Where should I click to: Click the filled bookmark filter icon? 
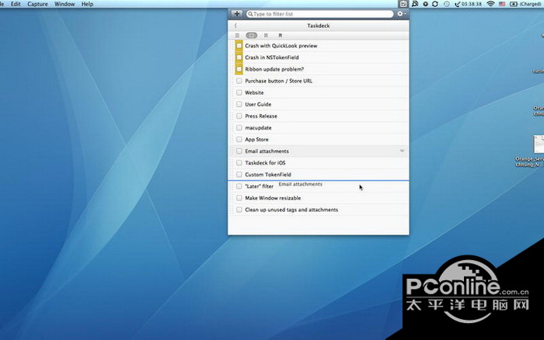tap(280, 36)
